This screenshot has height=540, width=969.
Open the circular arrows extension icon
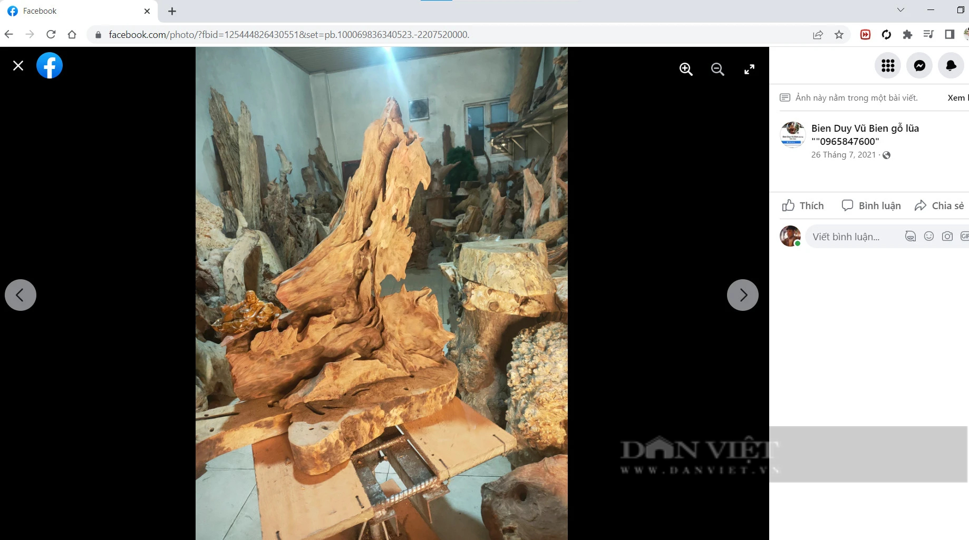click(x=886, y=35)
